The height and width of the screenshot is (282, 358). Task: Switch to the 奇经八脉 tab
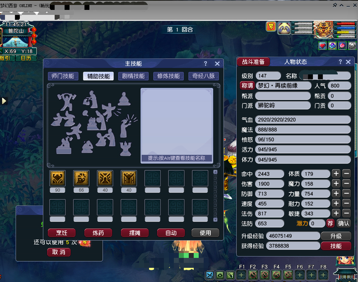(x=203, y=76)
